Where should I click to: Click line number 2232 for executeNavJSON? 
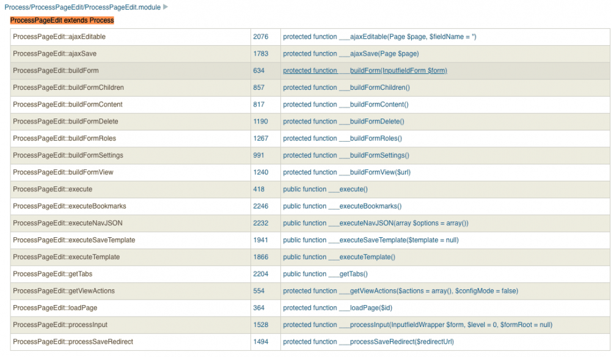[x=260, y=223]
